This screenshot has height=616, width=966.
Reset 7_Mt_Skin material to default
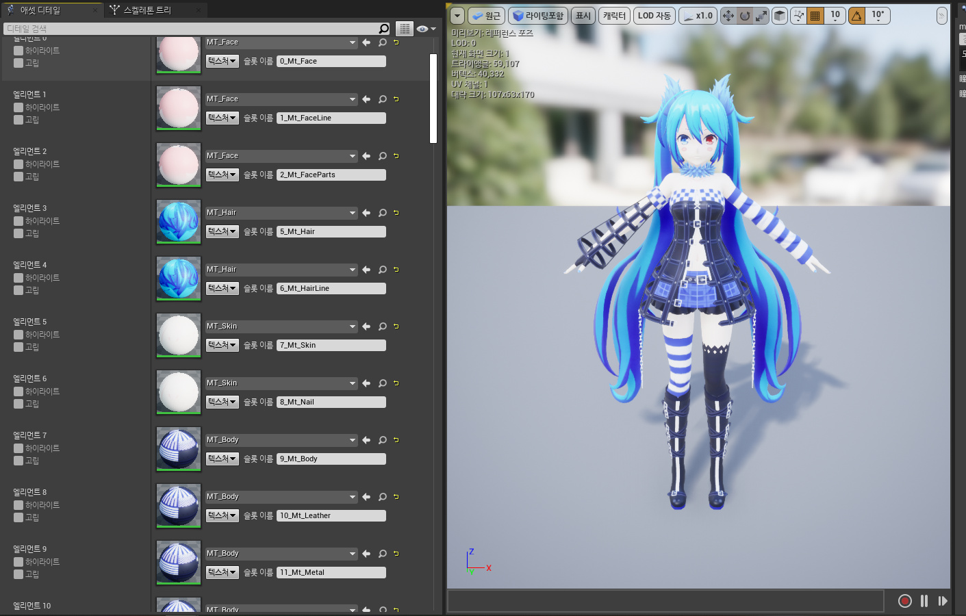[x=396, y=326]
